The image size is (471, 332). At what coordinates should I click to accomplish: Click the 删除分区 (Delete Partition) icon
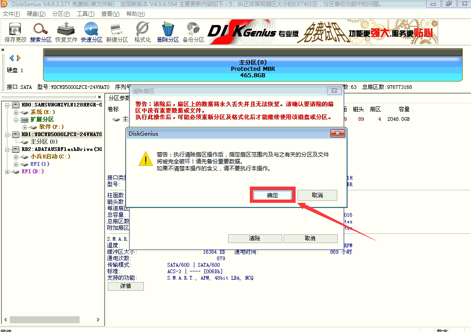click(x=167, y=31)
